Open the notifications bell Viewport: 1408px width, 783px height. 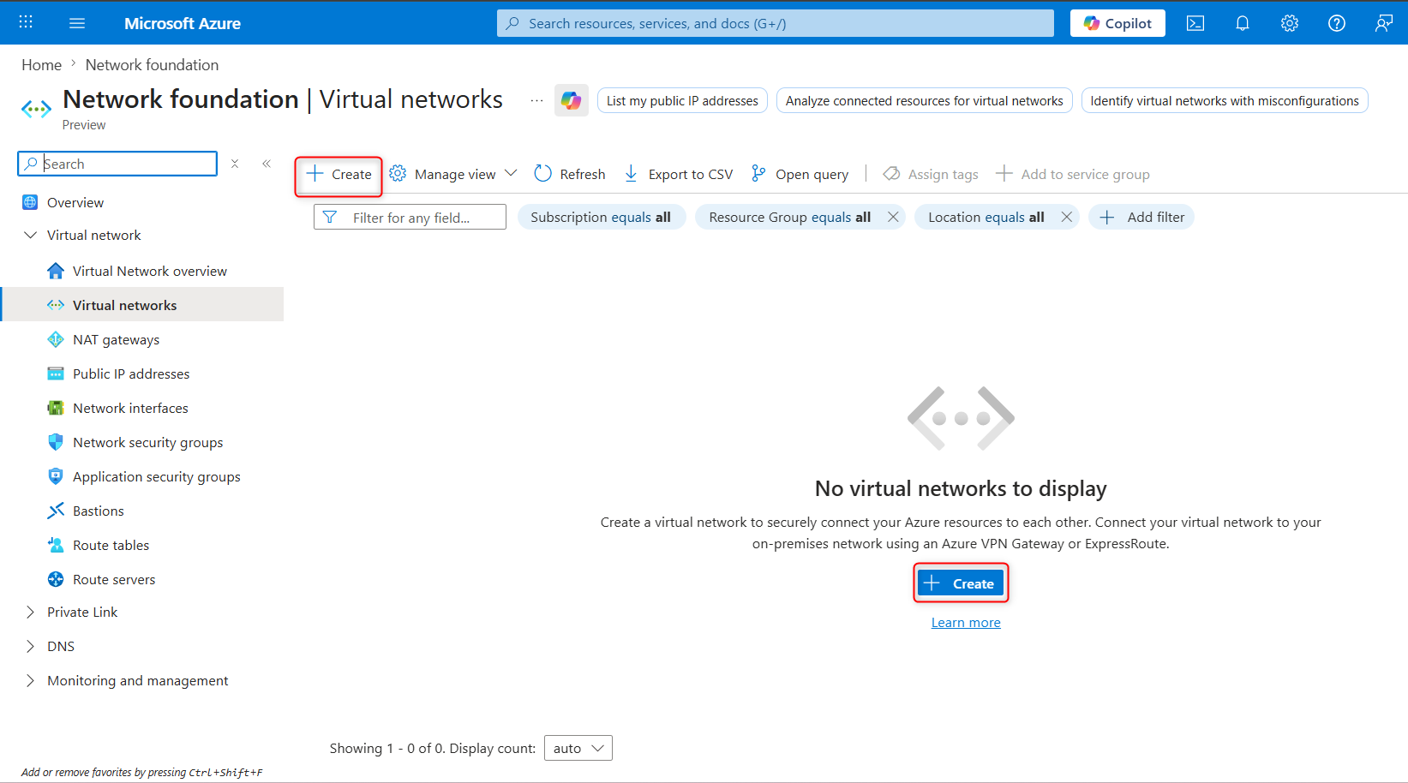[1243, 23]
